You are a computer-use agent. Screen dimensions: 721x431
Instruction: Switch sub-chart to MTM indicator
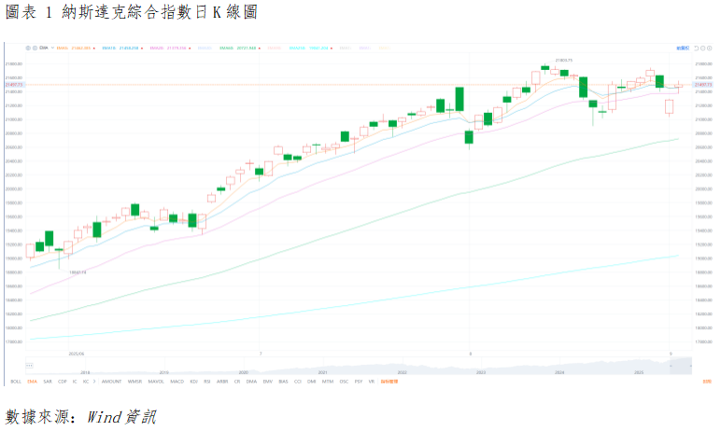[x=328, y=382]
